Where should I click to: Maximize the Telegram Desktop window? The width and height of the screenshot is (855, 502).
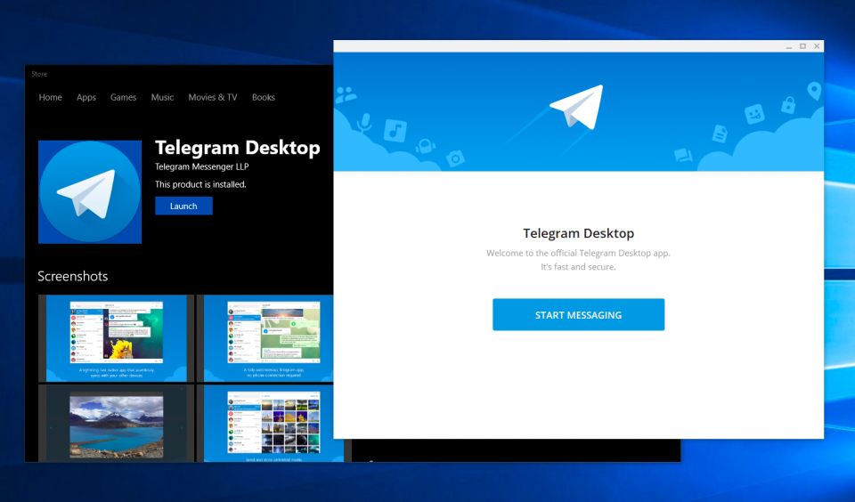(802, 46)
